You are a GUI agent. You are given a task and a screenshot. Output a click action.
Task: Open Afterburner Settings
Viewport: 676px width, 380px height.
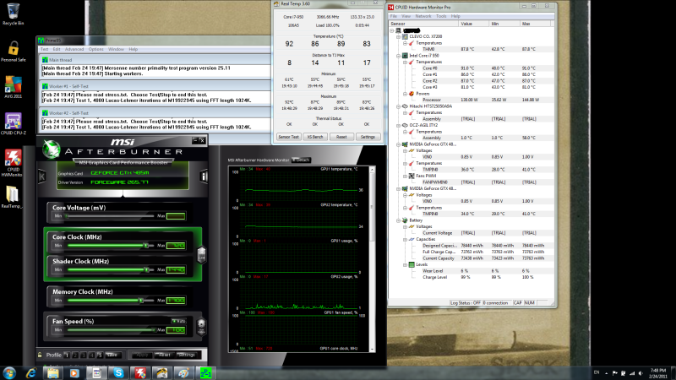(x=187, y=355)
